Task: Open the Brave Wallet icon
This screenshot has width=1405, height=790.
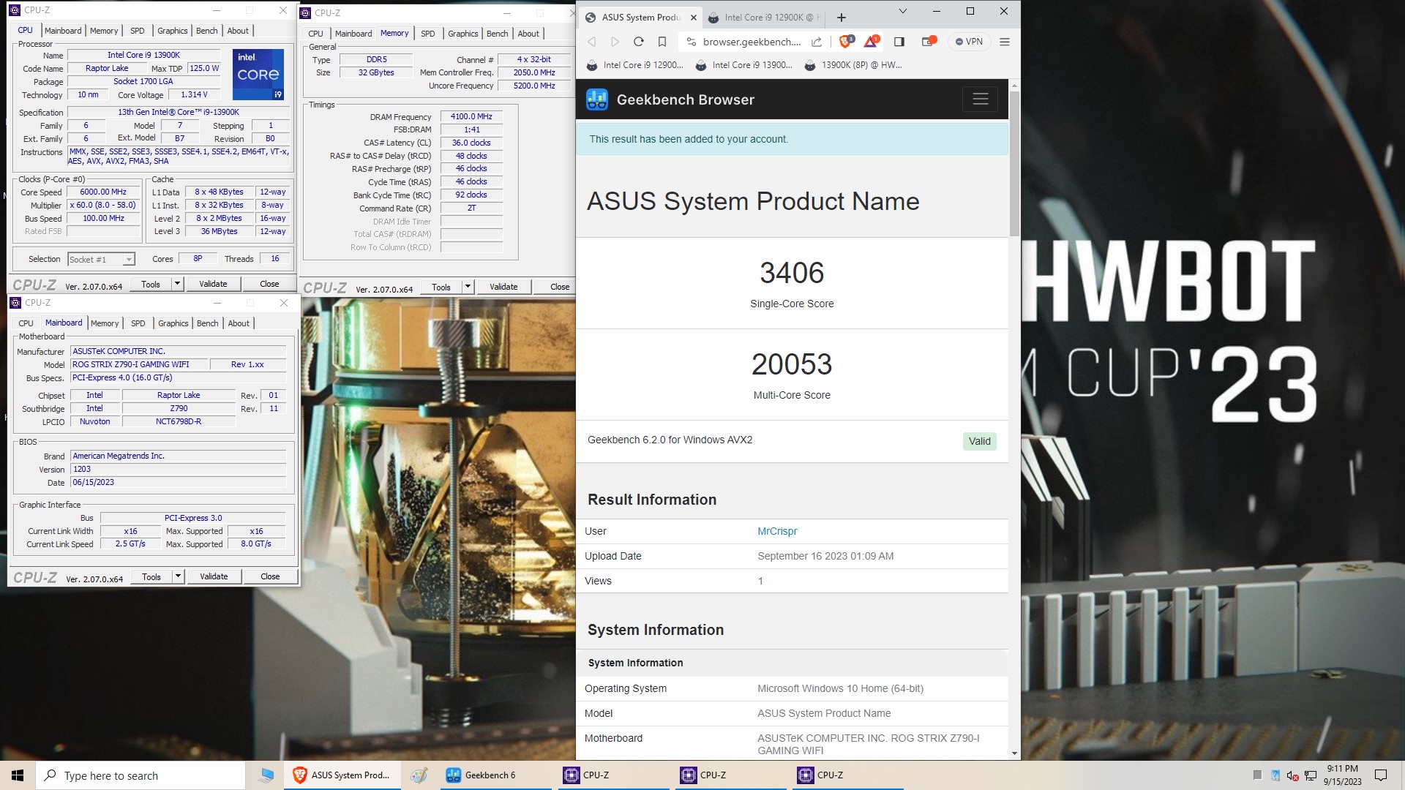Action: pos(928,42)
